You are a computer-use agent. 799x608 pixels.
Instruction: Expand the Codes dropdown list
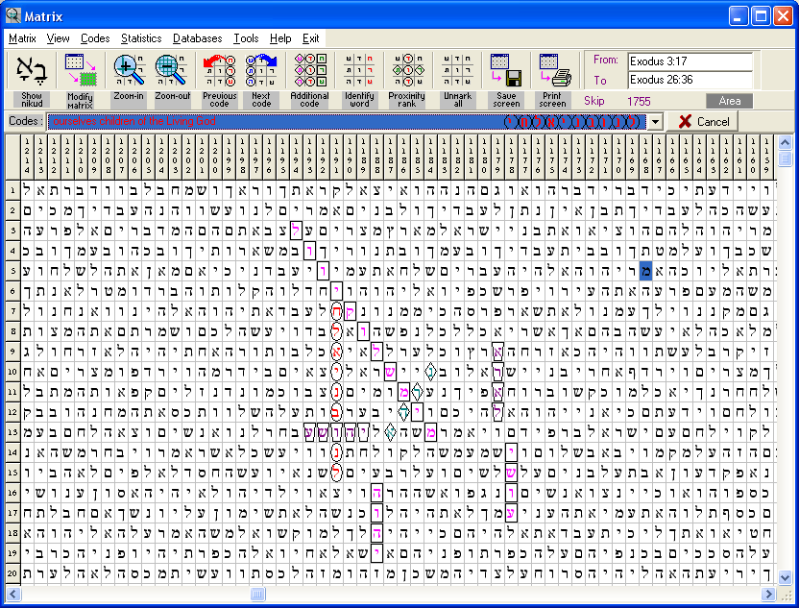tap(656, 122)
